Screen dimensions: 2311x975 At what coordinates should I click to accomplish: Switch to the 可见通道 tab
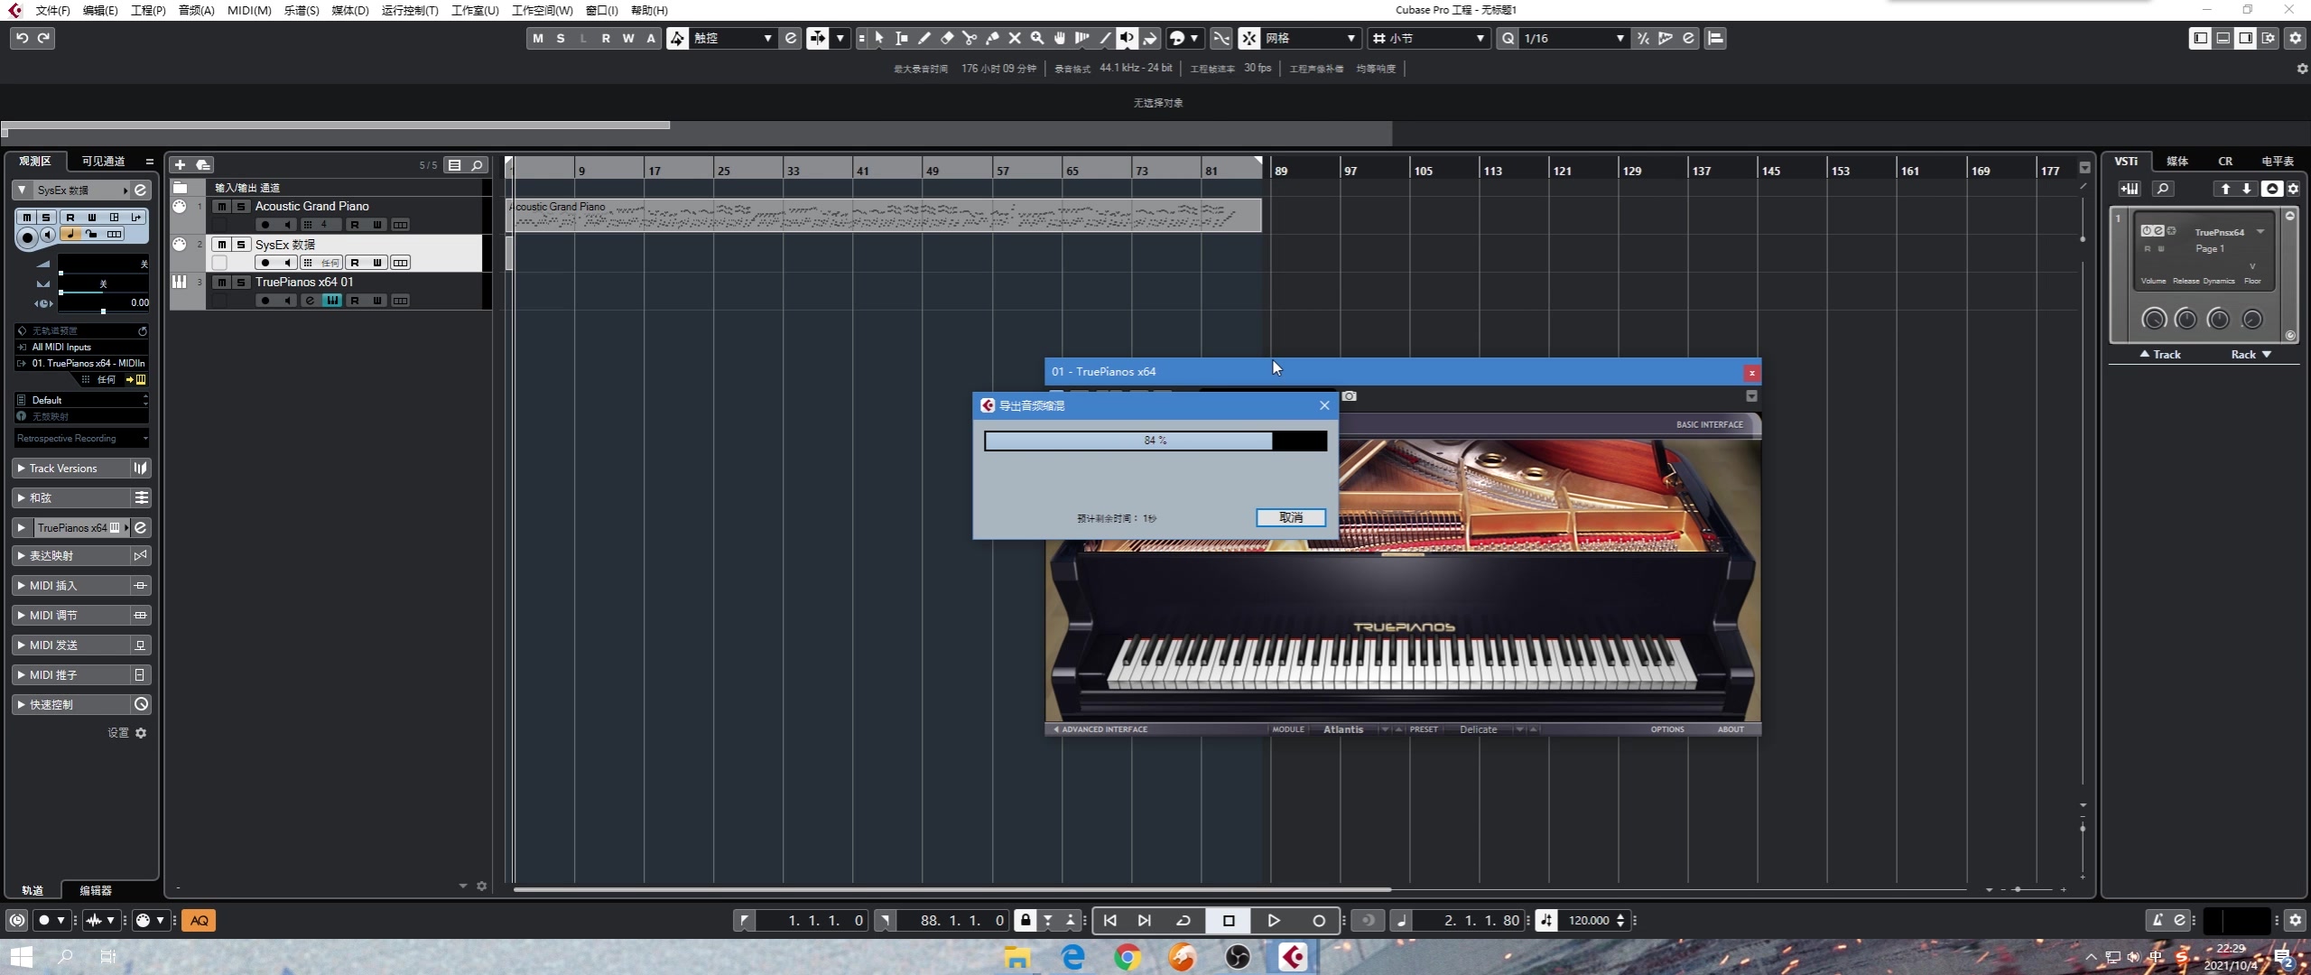[x=103, y=161]
